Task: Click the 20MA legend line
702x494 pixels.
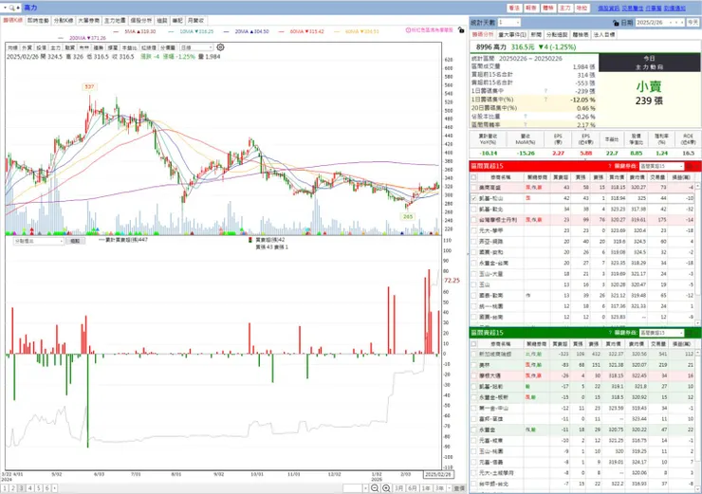Action: pos(247,31)
